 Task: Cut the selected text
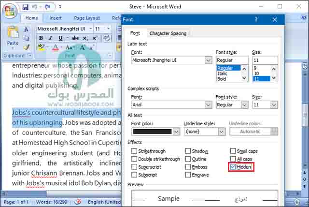[x=26, y=30]
